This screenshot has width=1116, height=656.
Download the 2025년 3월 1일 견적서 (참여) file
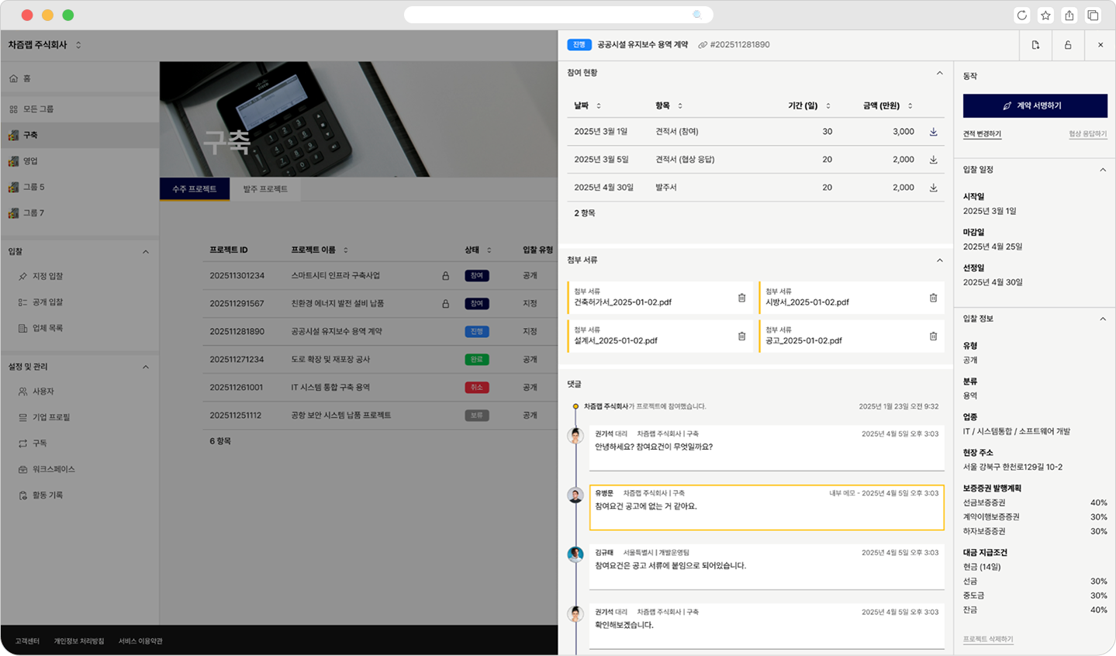(933, 132)
